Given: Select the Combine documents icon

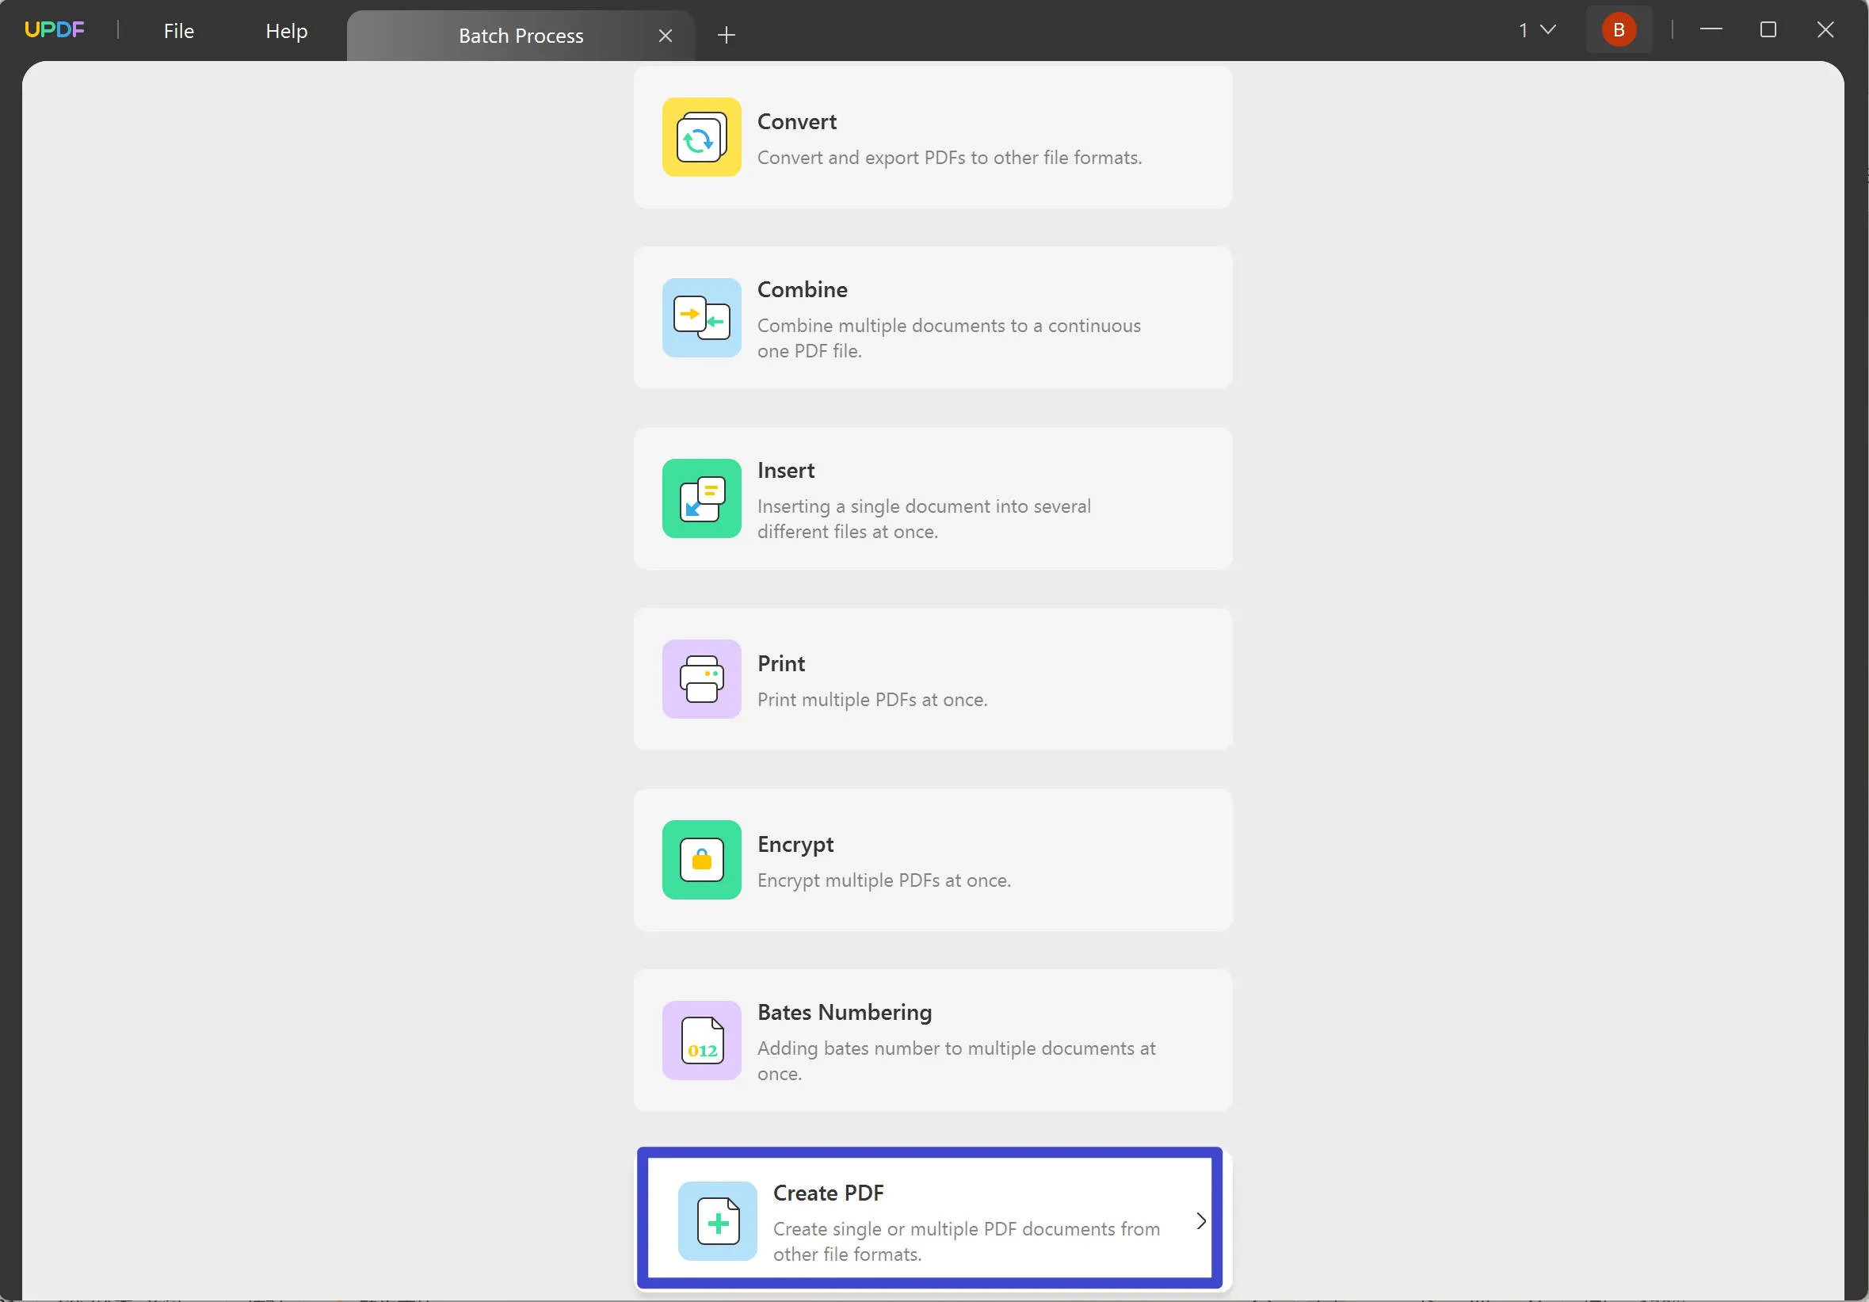Looking at the screenshot, I should click(x=702, y=315).
